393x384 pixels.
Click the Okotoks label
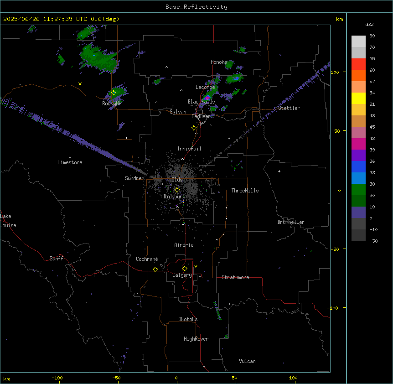(x=188, y=319)
